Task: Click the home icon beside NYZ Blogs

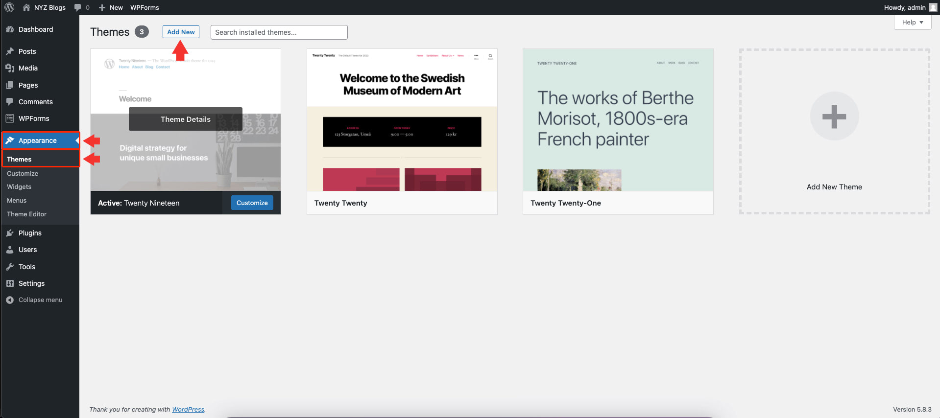Action: tap(26, 7)
